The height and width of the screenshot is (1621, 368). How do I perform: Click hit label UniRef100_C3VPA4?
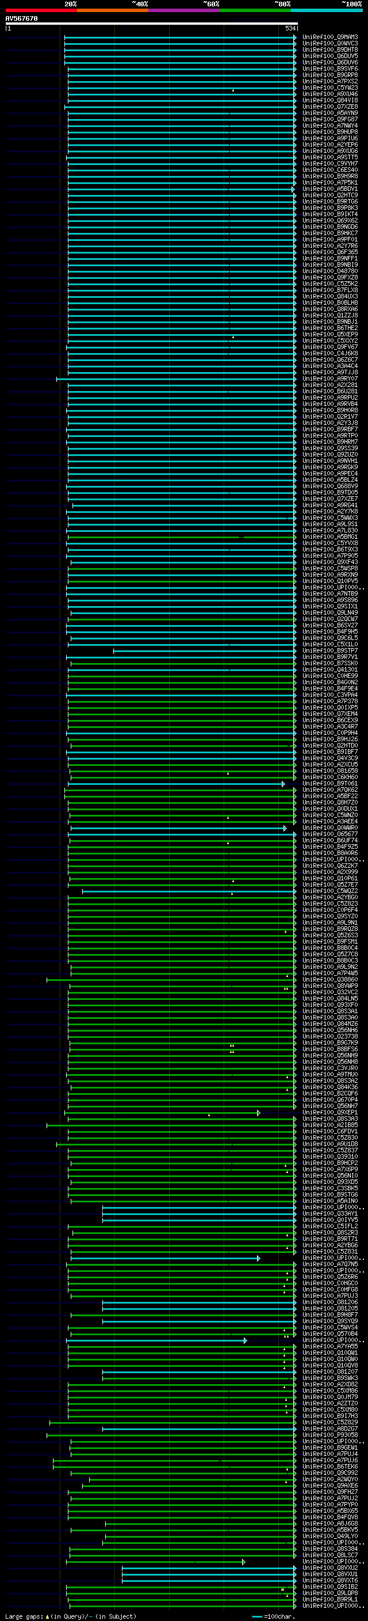pyautogui.click(x=330, y=695)
